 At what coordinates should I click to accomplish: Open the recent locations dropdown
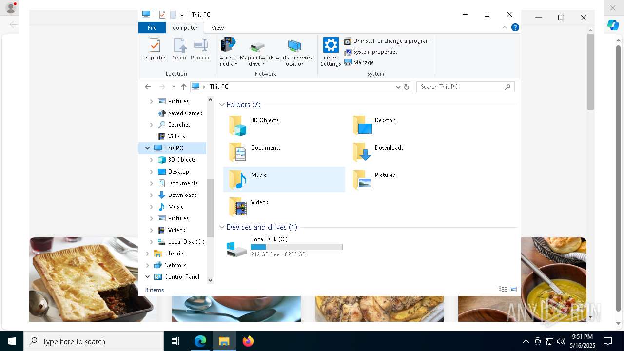click(x=174, y=87)
